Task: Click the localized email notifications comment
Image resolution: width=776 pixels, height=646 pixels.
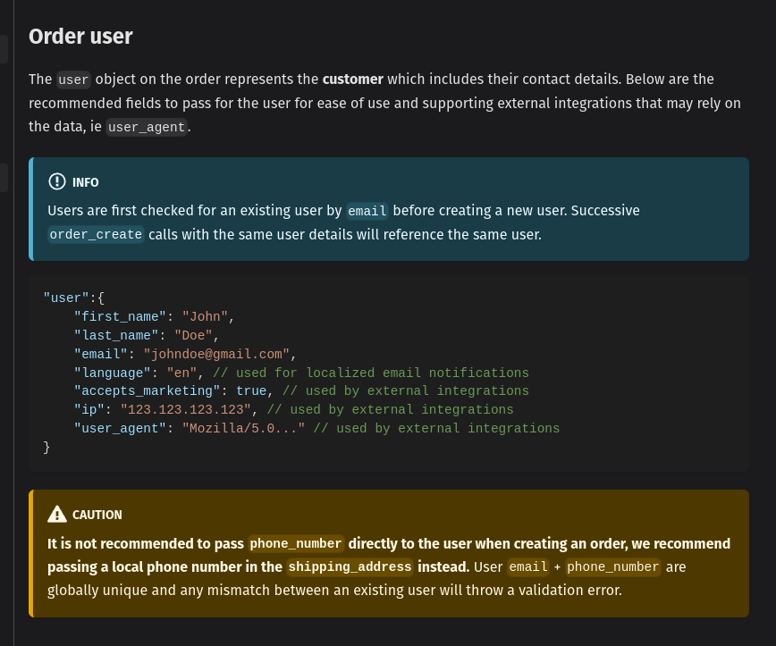Action: coord(371,373)
